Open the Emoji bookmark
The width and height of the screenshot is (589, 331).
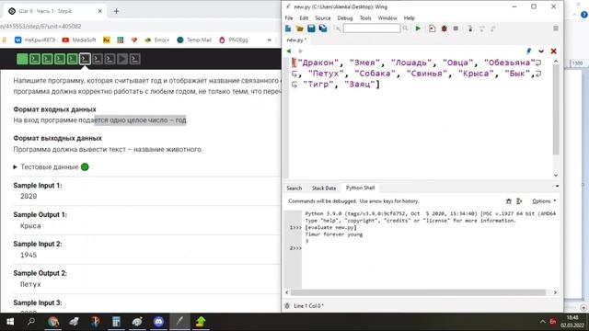157,40
